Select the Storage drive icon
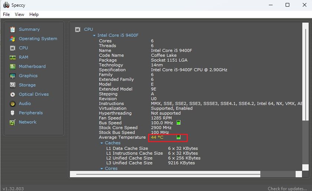Image resolution: width=312 pixels, height=191 pixels. 13,85
